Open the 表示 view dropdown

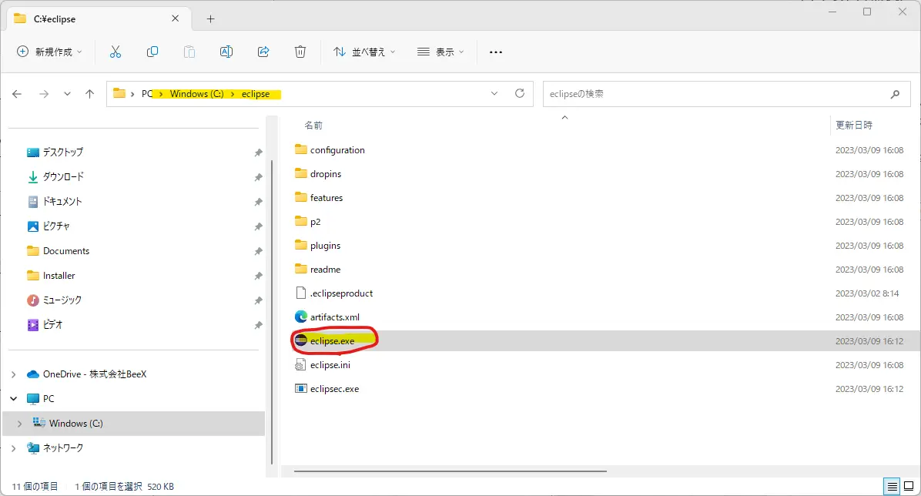point(440,52)
